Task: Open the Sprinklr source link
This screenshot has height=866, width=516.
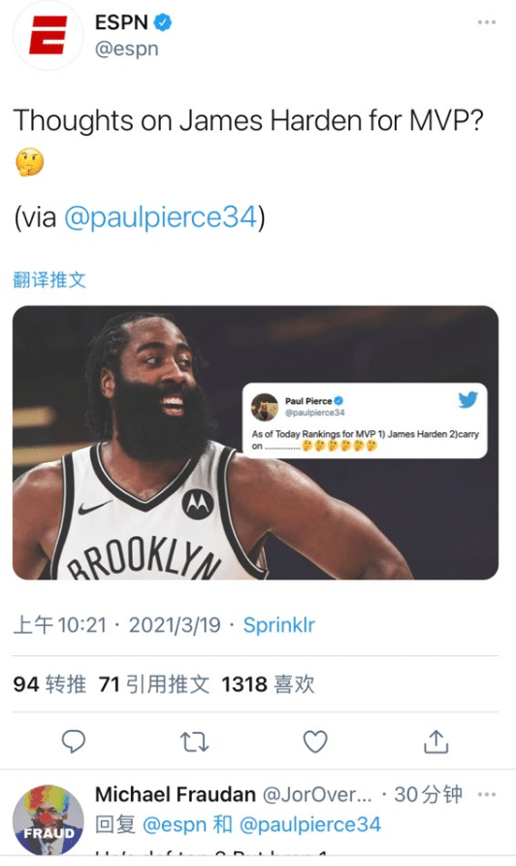Action: tap(278, 625)
